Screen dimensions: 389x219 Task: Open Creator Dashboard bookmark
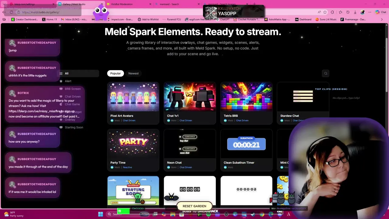tap(25, 19)
